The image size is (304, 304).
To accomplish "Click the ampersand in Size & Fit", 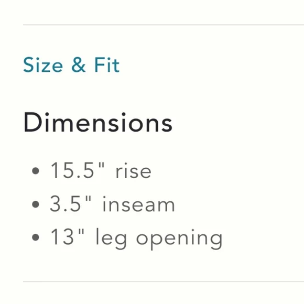I will point(79,65).
